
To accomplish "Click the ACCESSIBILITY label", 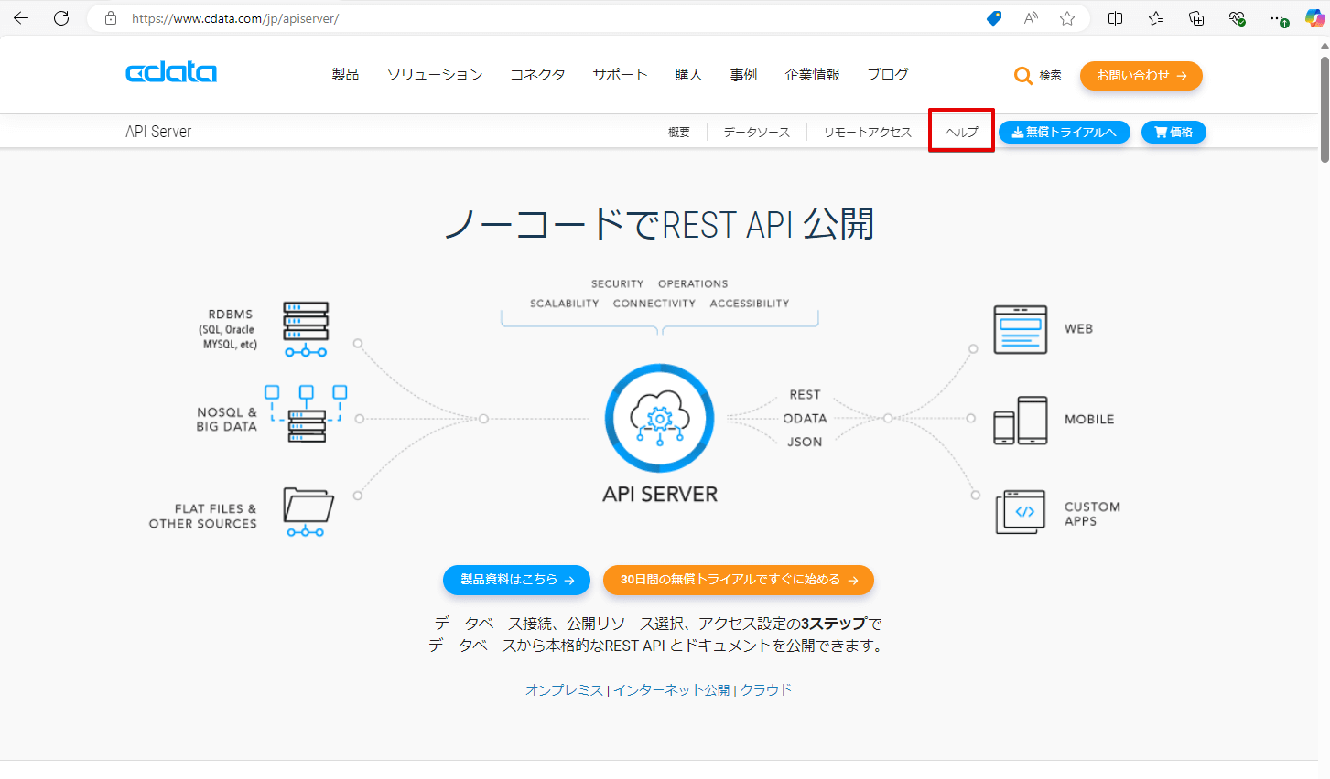I will [750, 304].
